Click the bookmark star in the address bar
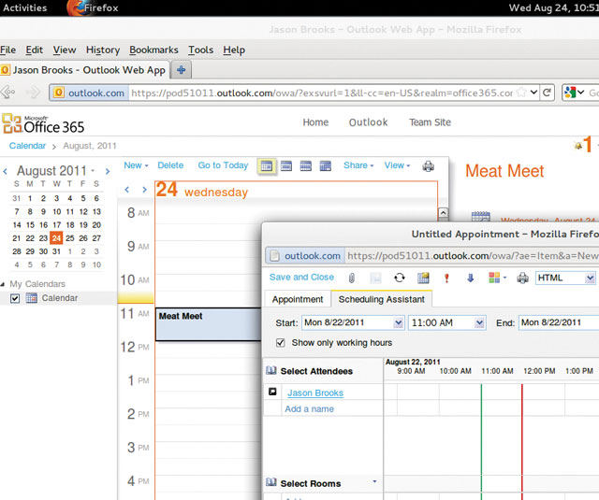This screenshot has width=599, height=500. (521, 93)
